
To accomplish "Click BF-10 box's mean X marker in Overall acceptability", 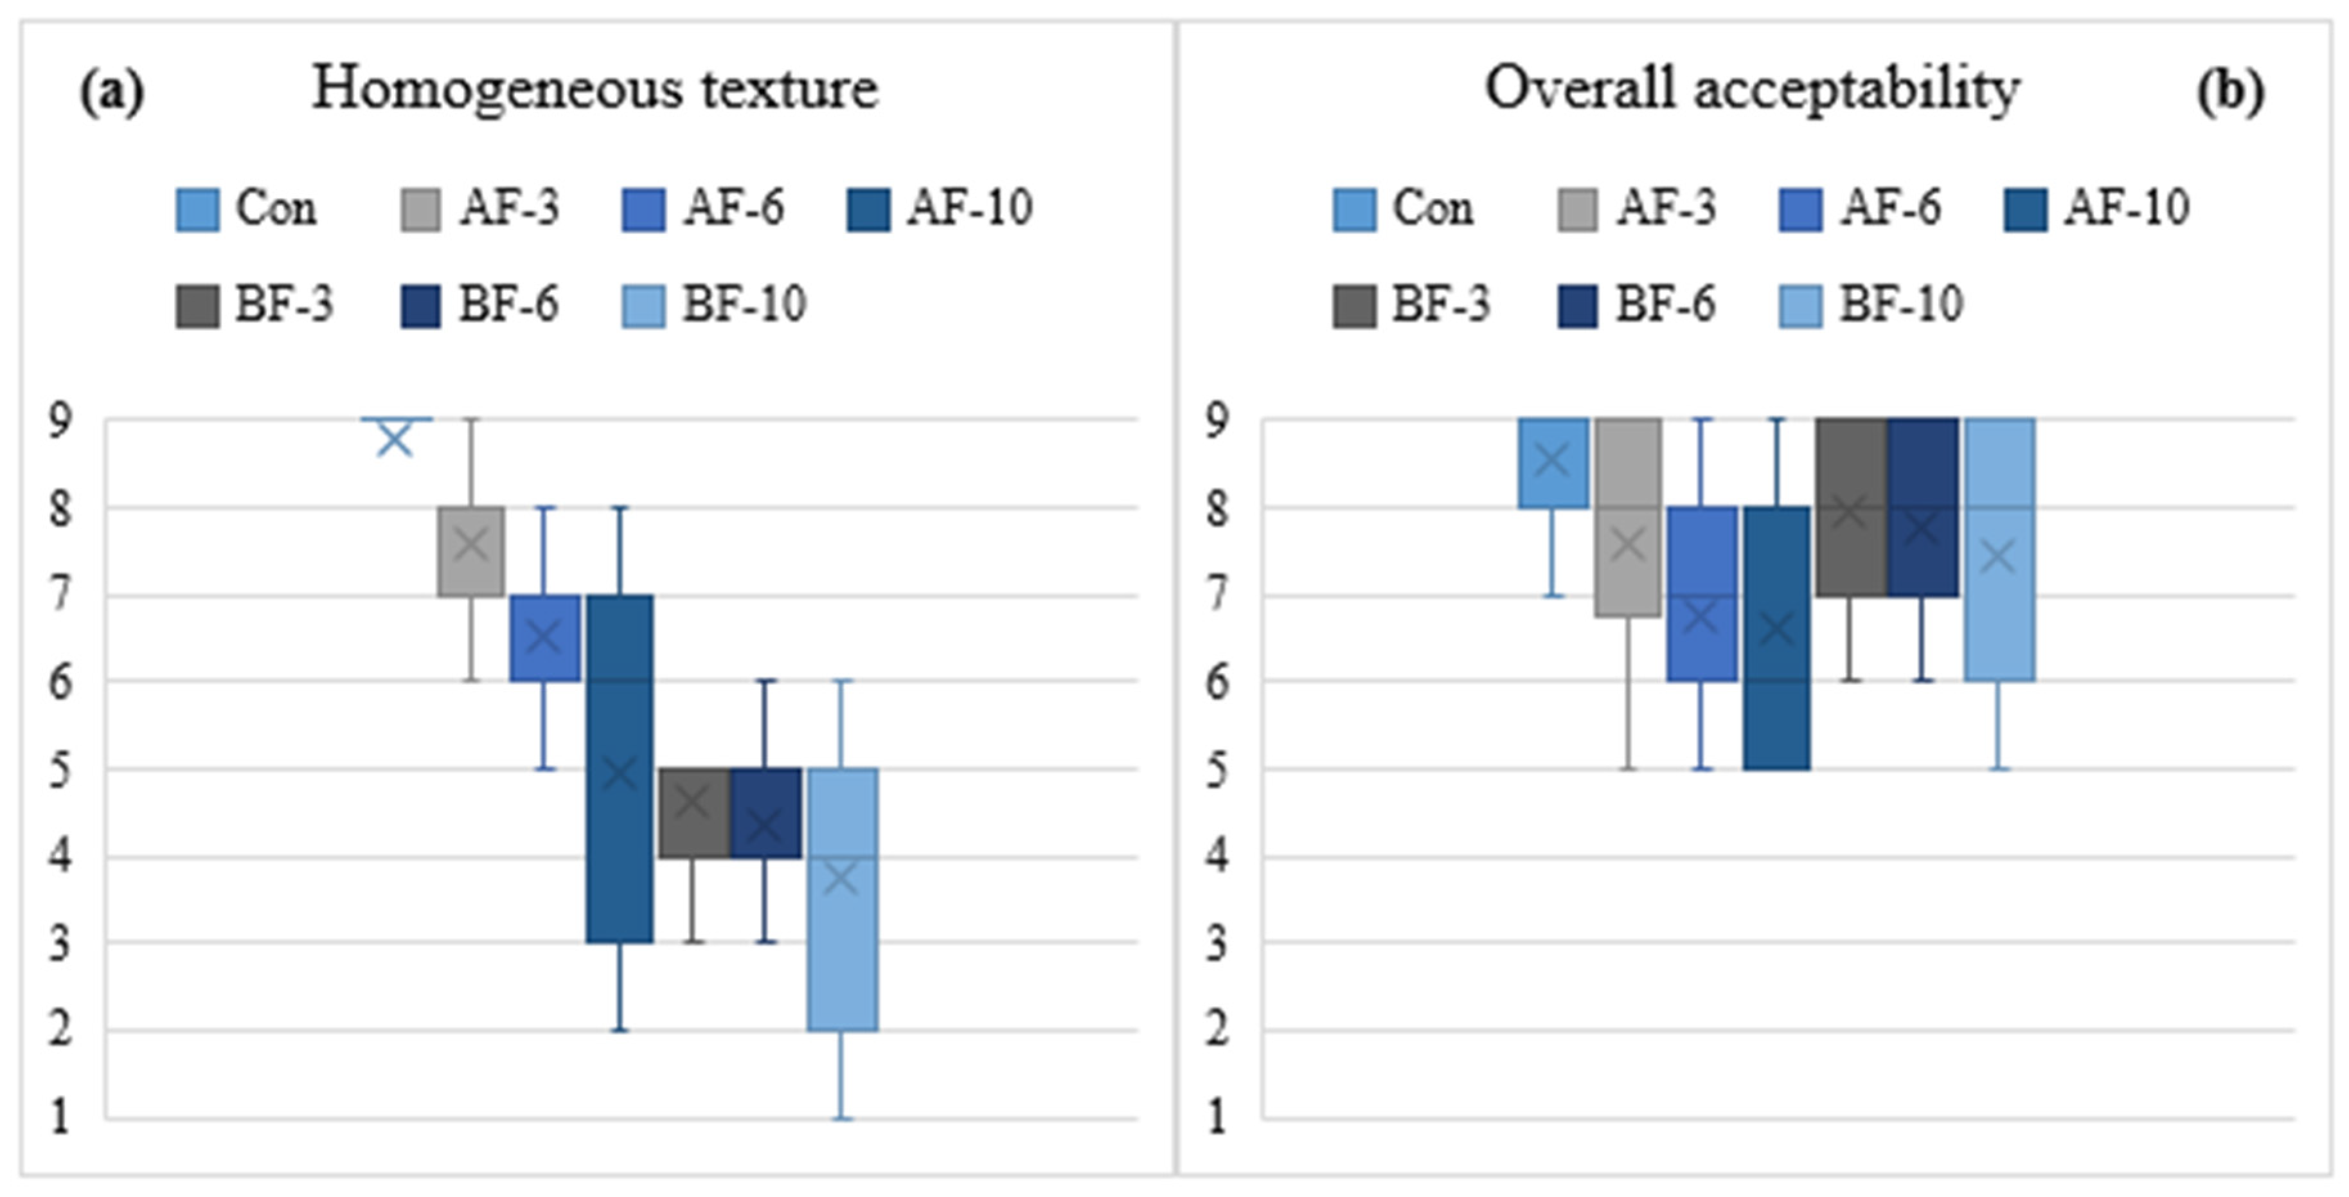I will click(2000, 555).
